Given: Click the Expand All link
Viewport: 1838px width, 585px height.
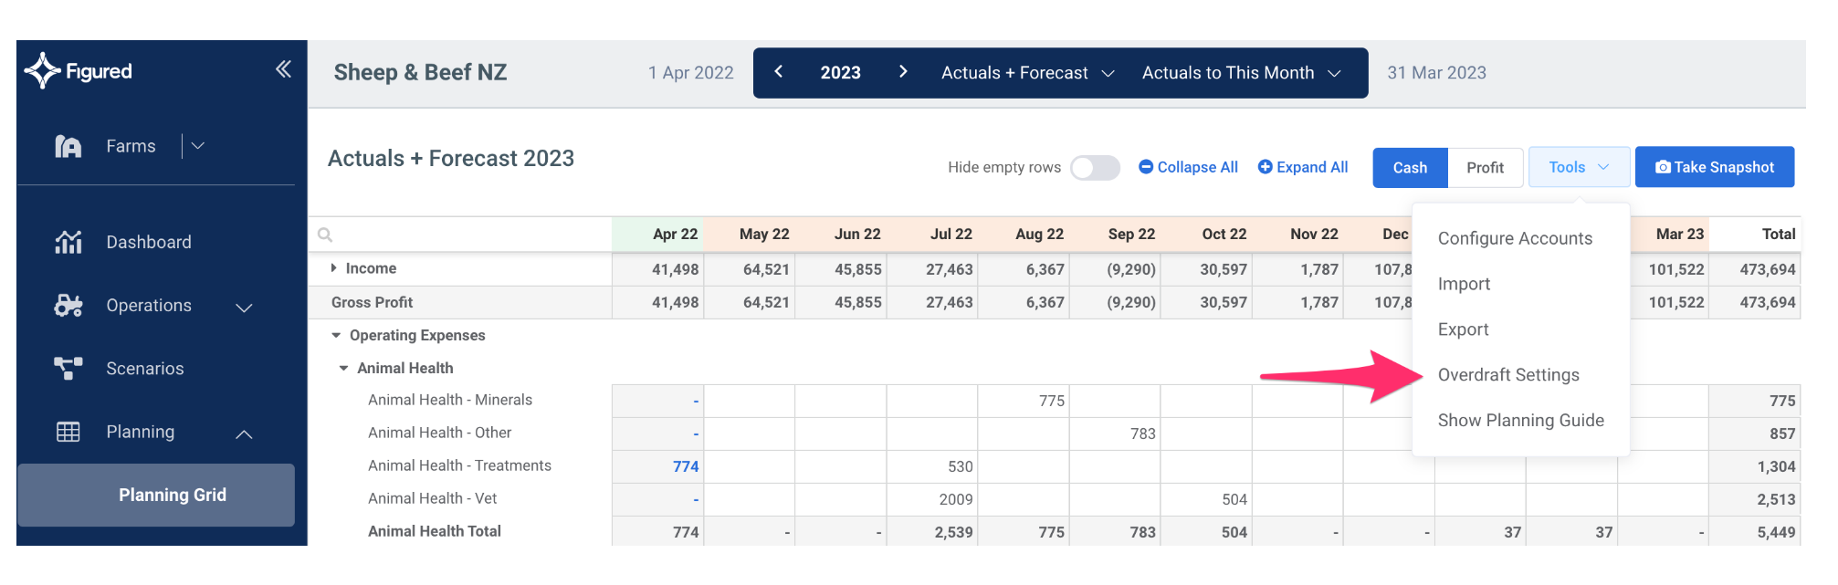Looking at the screenshot, I should [1302, 167].
